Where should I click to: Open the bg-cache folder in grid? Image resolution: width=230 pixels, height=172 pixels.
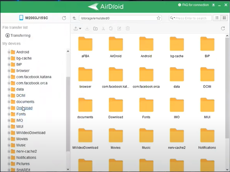(x=177, y=44)
